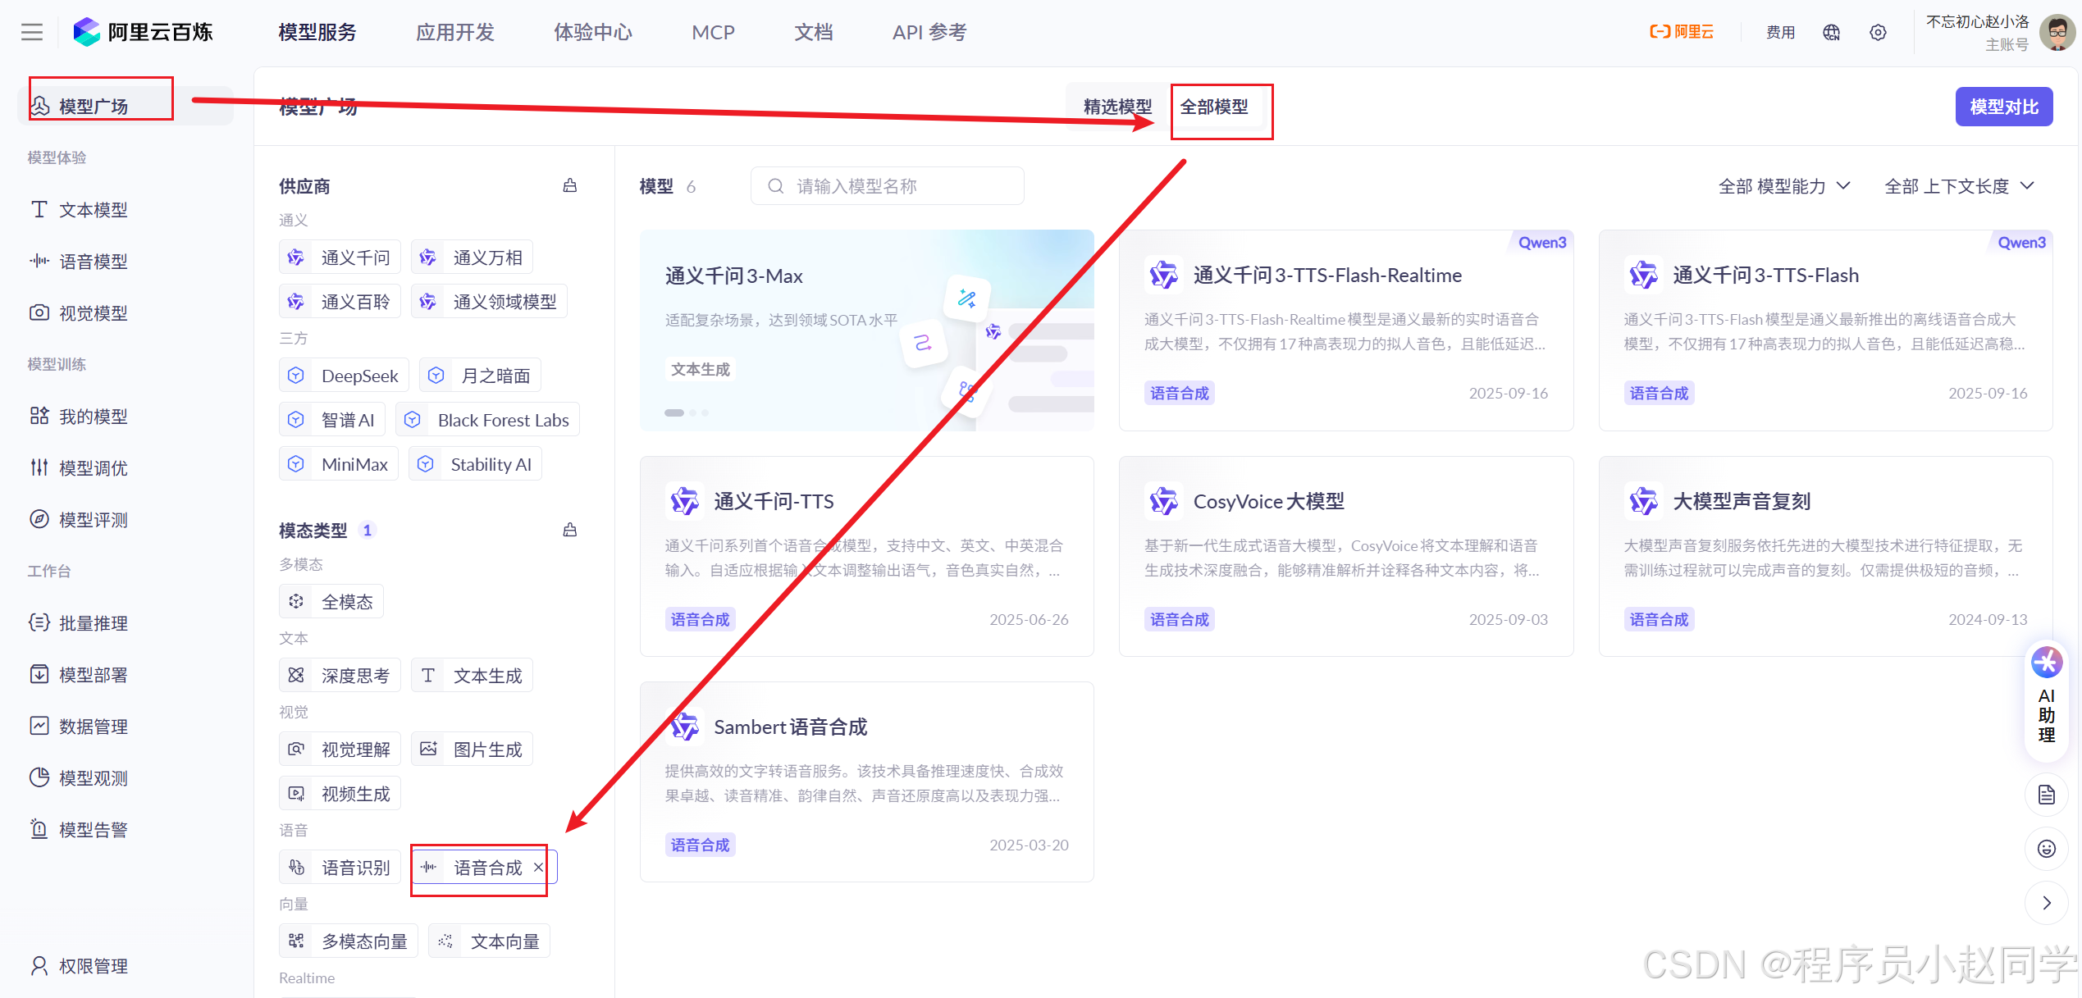Enable the 语音识别 modality filter
The height and width of the screenshot is (998, 2082).
pos(340,867)
